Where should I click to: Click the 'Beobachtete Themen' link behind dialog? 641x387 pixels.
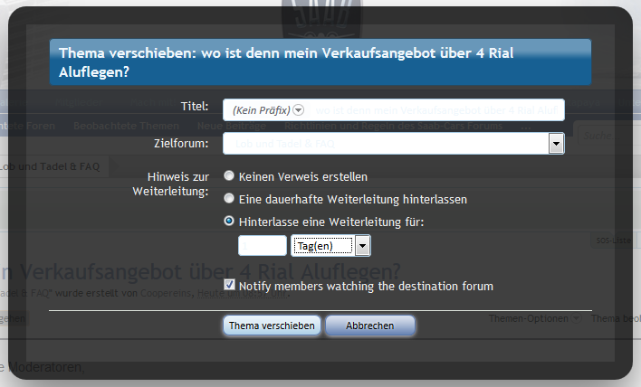[127, 126]
